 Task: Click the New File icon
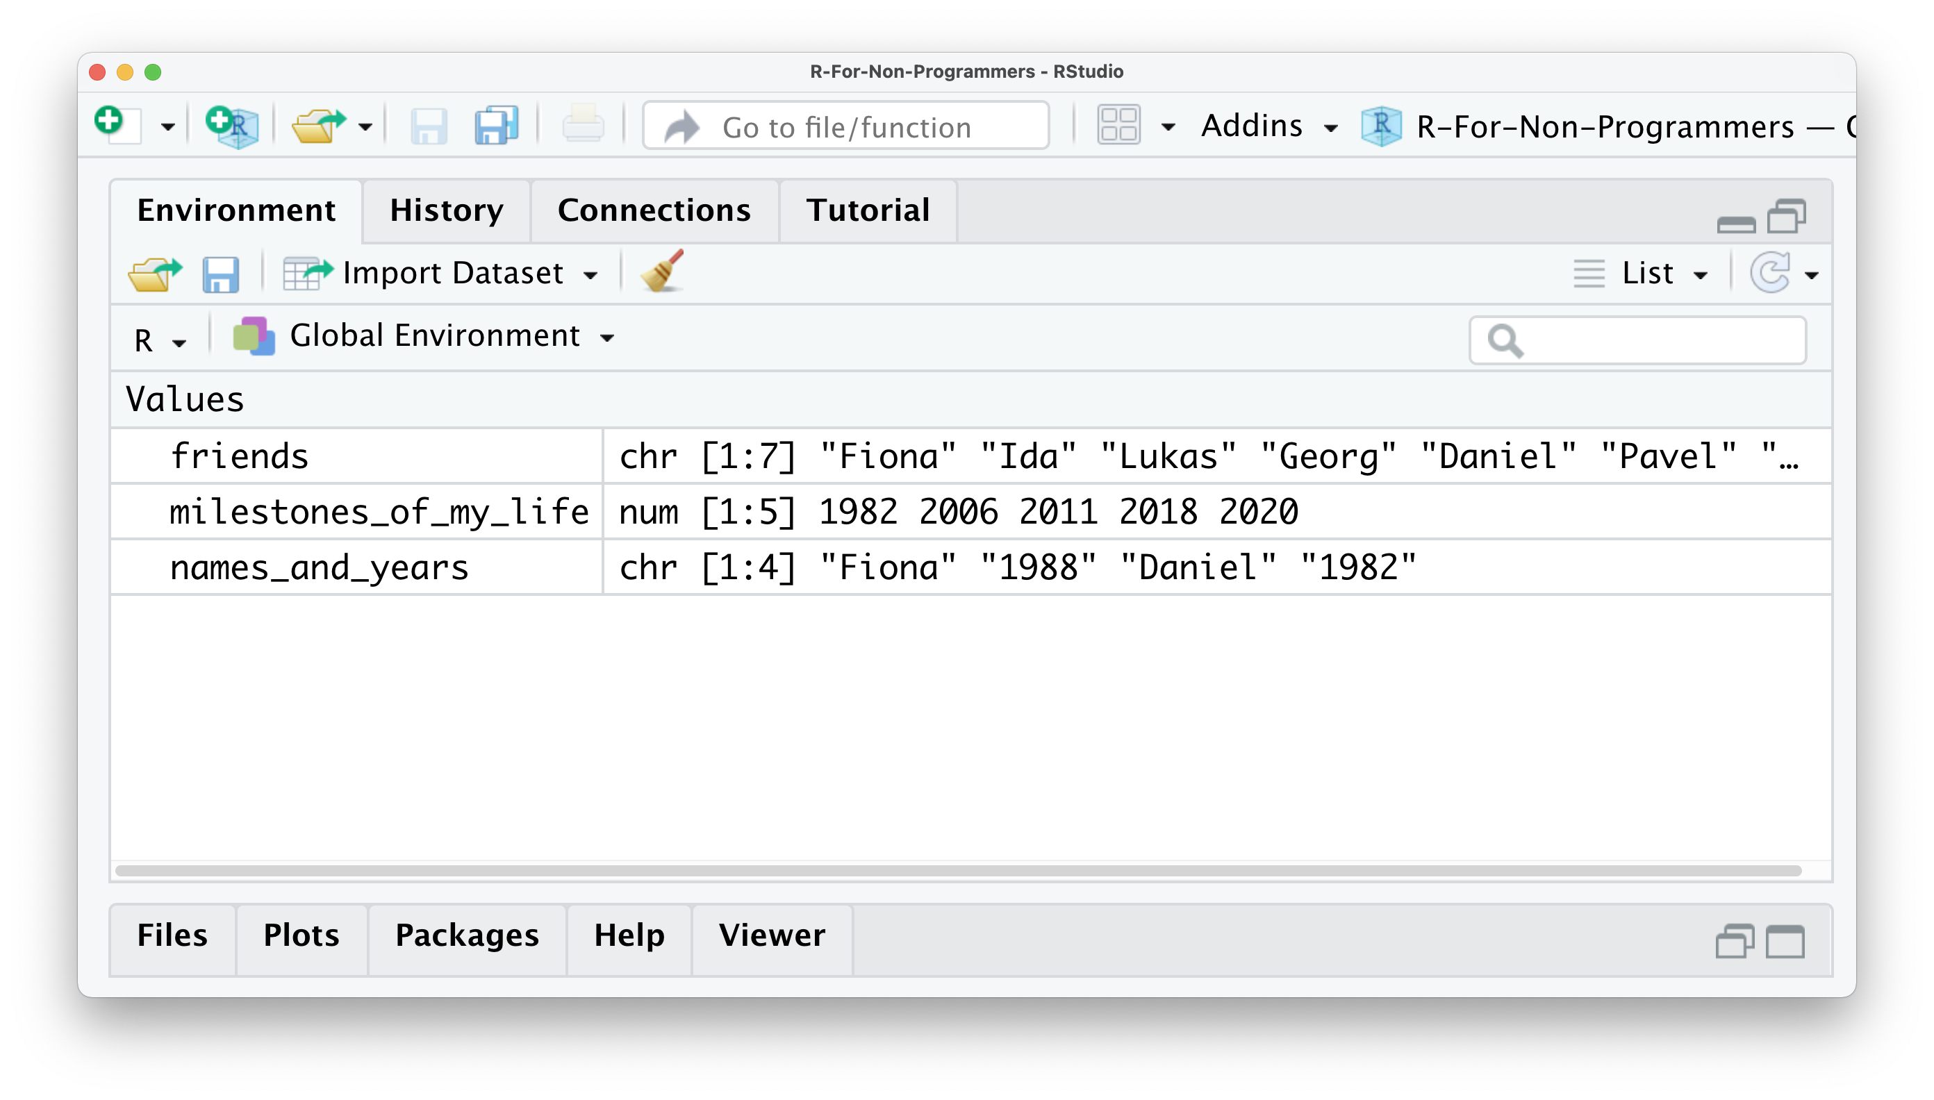coord(117,125)
